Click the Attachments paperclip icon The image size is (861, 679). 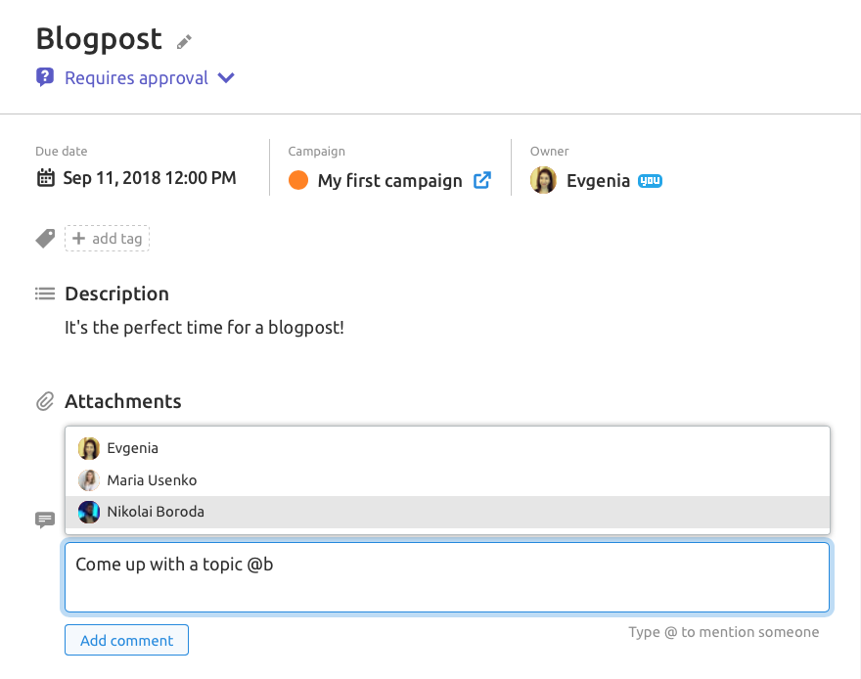click(x=45, y=401)
